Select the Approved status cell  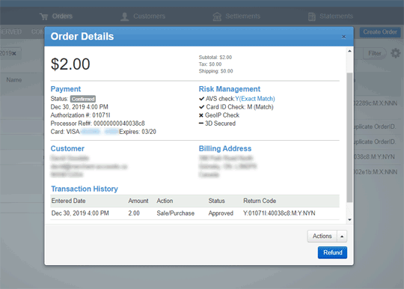[x=221, y=213]
